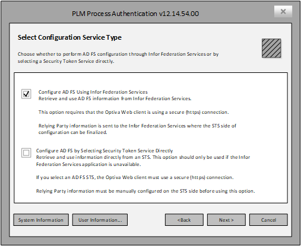Click the Select Configuration Service Type heading

tap(69, 37)
